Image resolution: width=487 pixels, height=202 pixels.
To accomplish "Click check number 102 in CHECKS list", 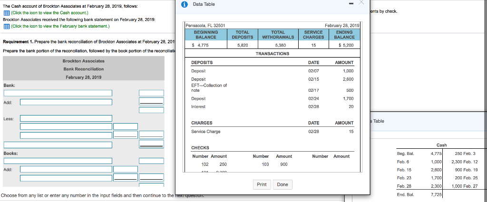I will coord(205,164).
